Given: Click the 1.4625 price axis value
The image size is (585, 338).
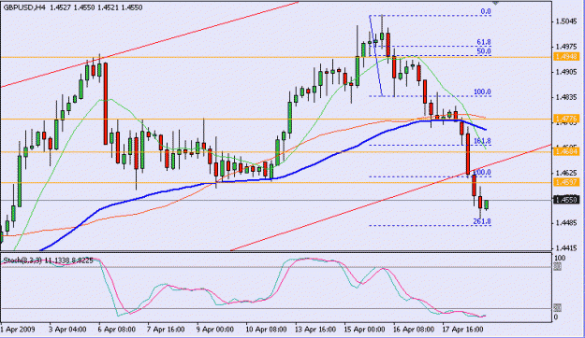Looking at the screenshot, I should coord(566,173).
